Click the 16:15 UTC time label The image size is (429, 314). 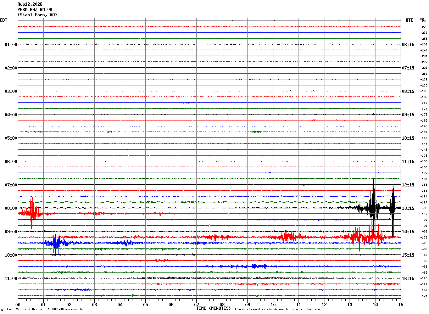click(408, 279)
